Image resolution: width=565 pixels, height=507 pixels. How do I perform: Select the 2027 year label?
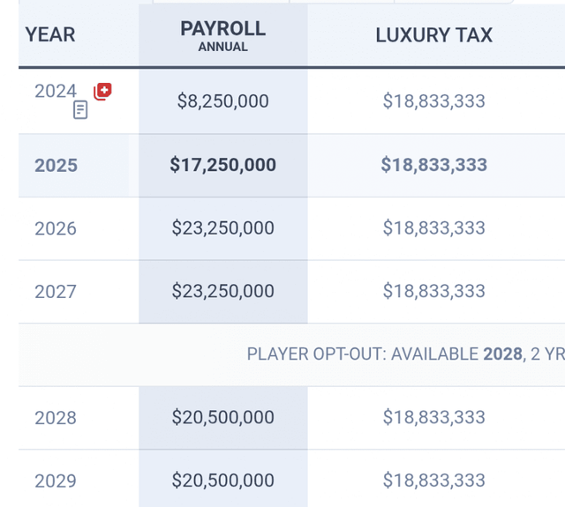(56, 292)
